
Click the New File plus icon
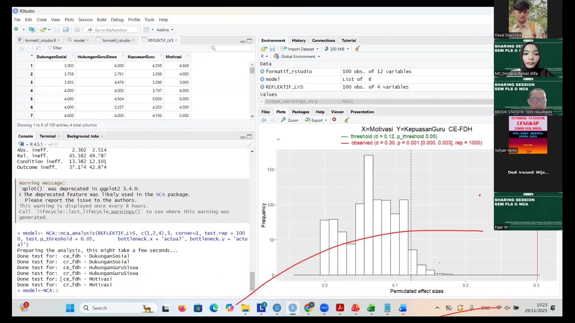point(16,29)
